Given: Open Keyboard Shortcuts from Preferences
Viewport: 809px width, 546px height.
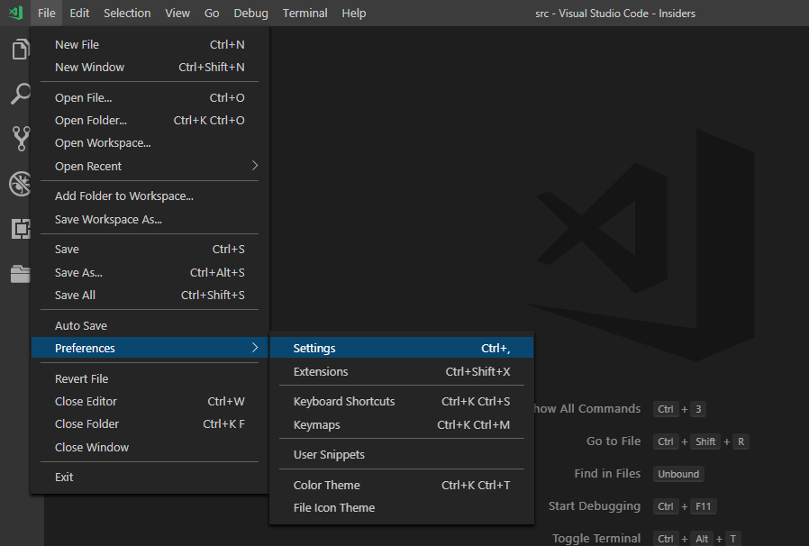Looking at the screenshot, I should coord(343,401).
